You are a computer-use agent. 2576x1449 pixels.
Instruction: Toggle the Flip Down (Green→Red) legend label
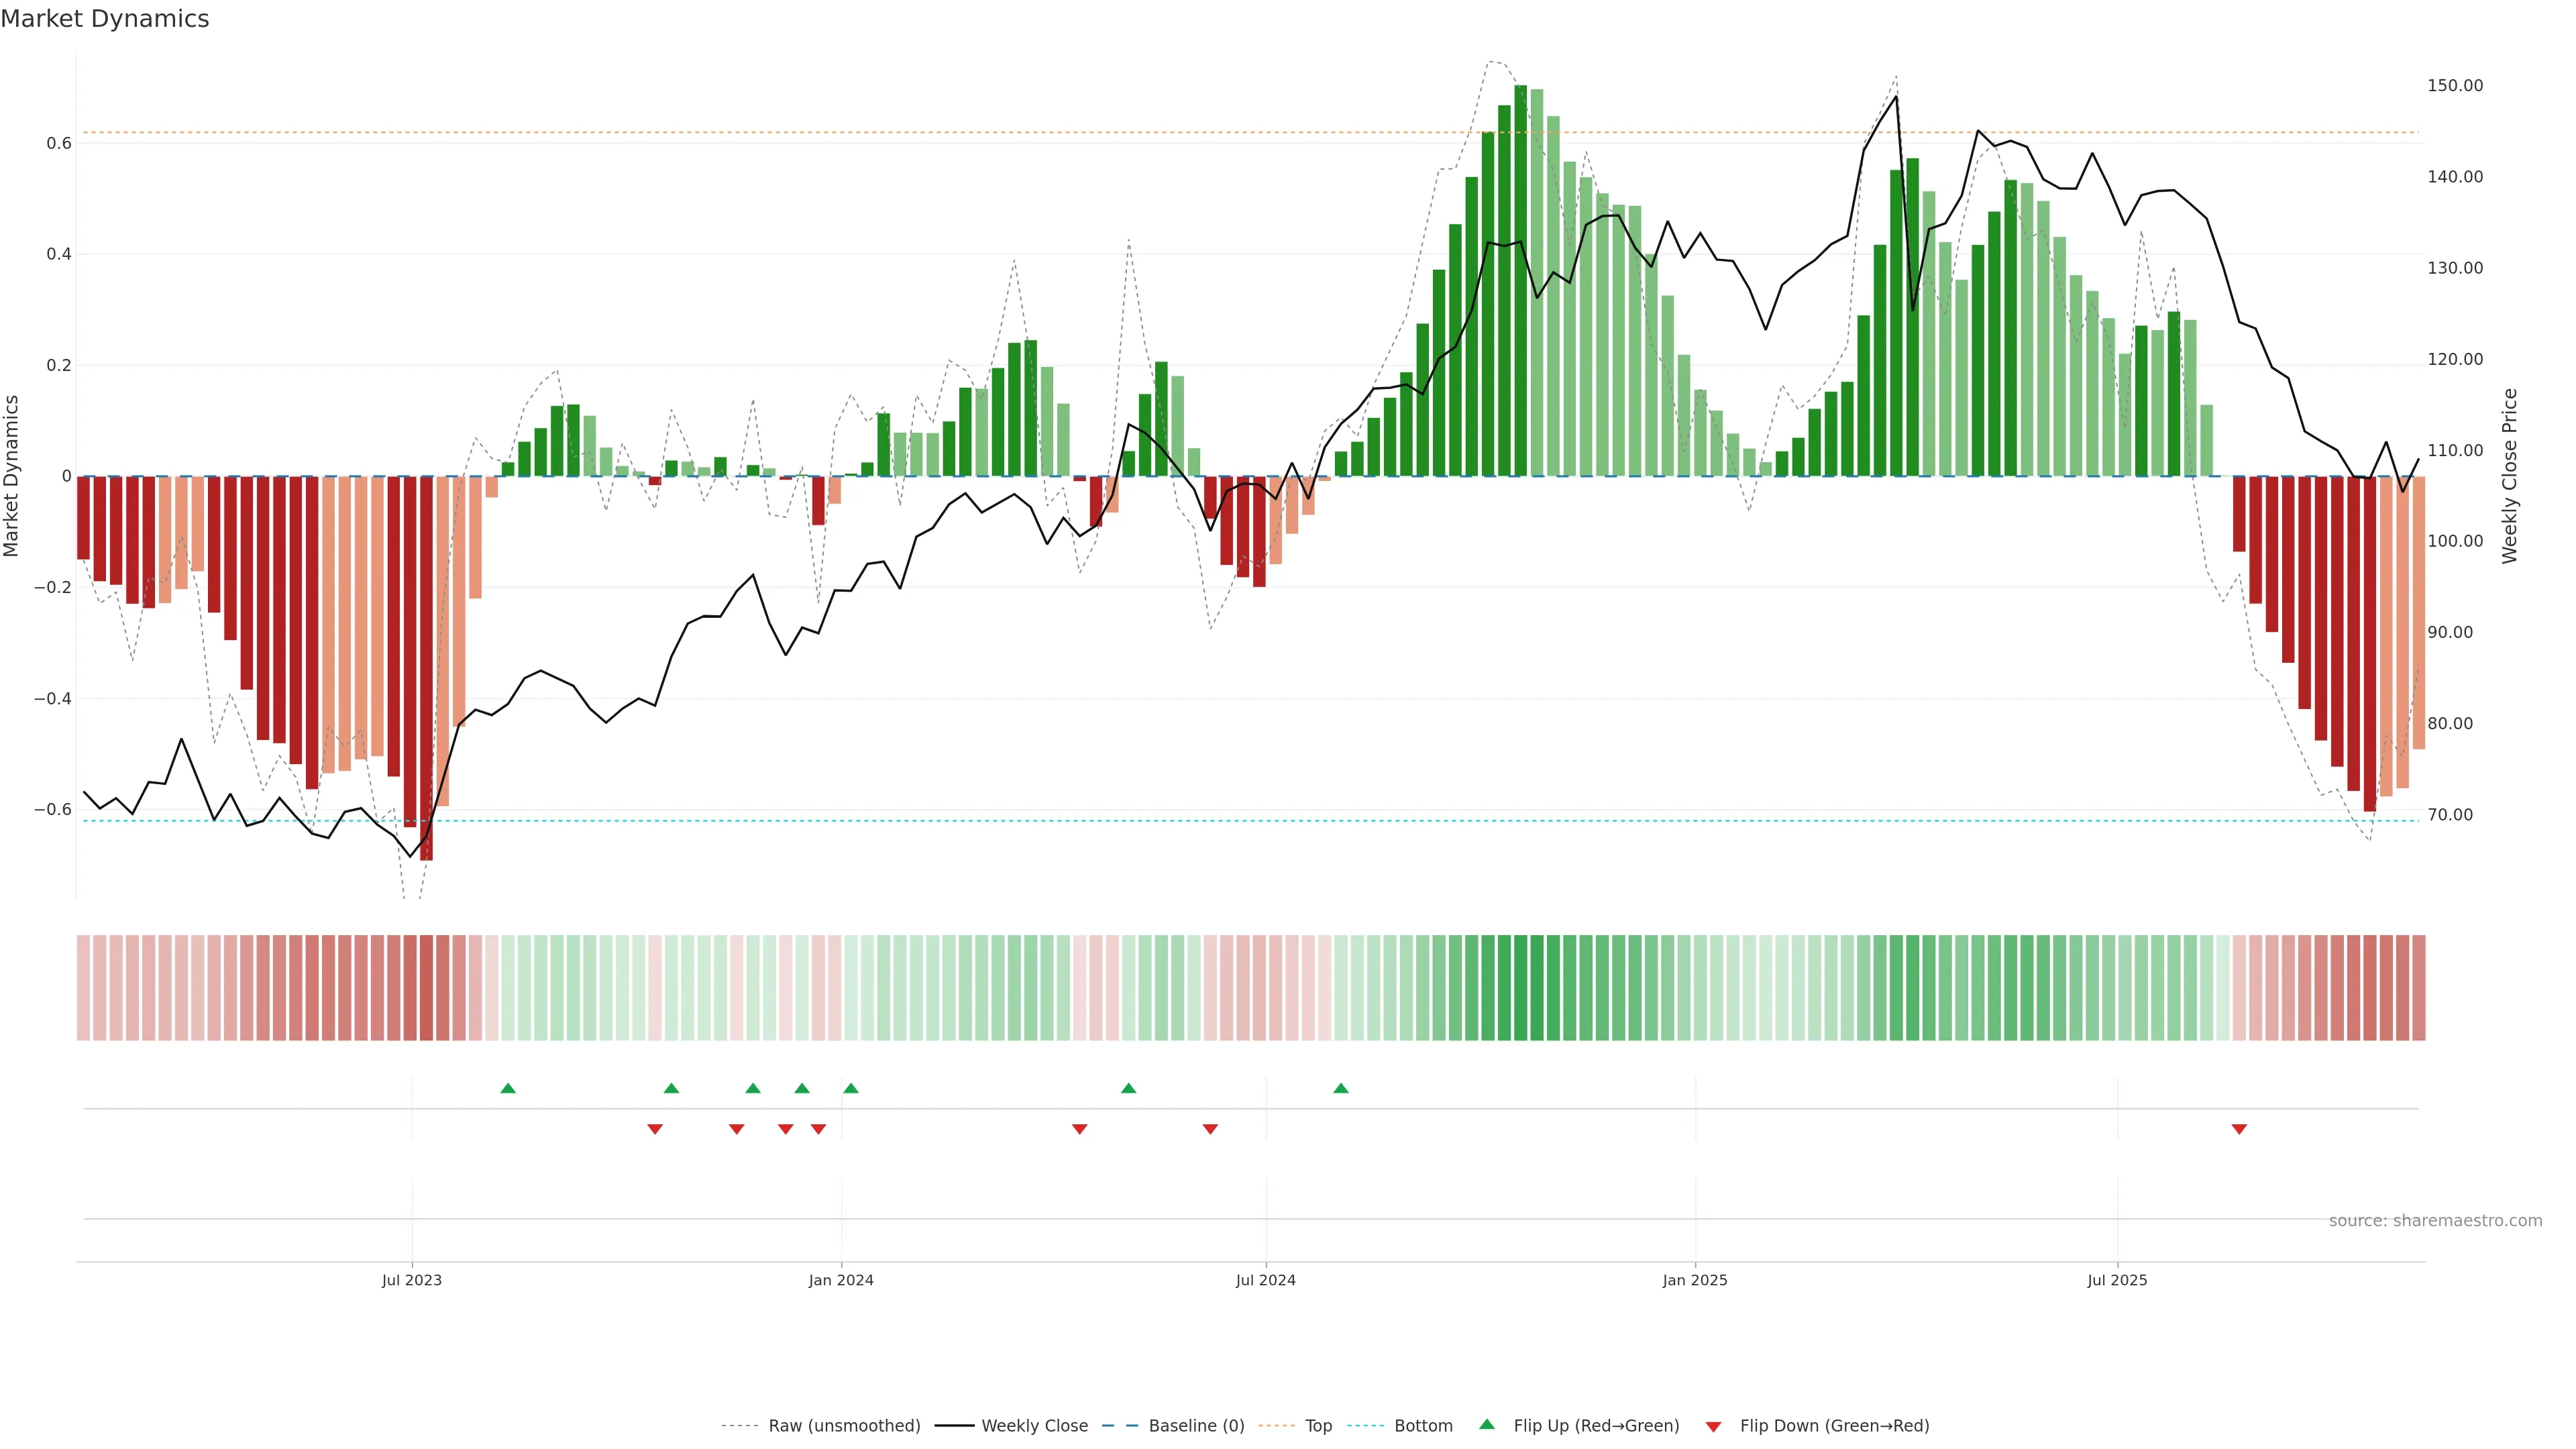point(1834,1426)
